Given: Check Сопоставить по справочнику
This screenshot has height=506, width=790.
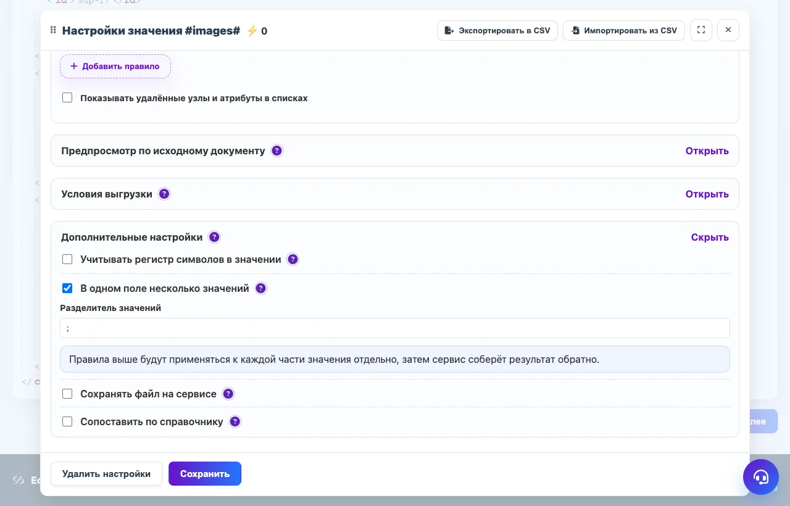Looking at the screenshot, I should point(67,422).
